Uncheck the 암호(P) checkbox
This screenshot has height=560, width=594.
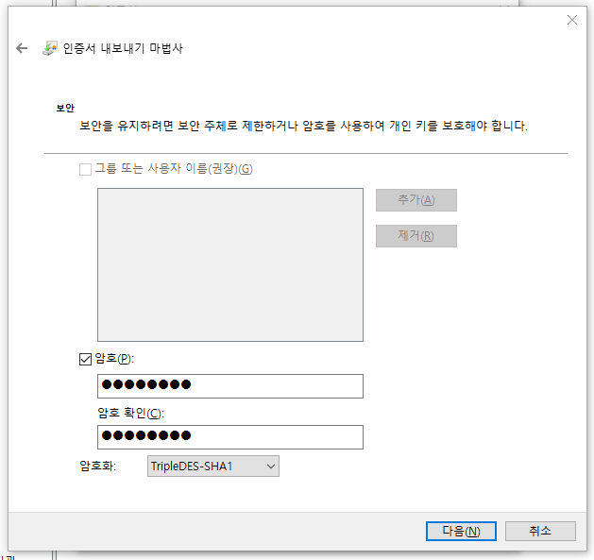pos(86,358)
